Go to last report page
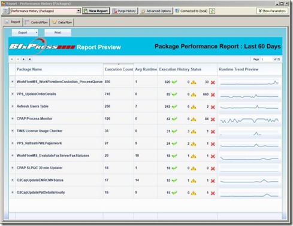Viewport: 293px width, 226px height. (30, 59)
